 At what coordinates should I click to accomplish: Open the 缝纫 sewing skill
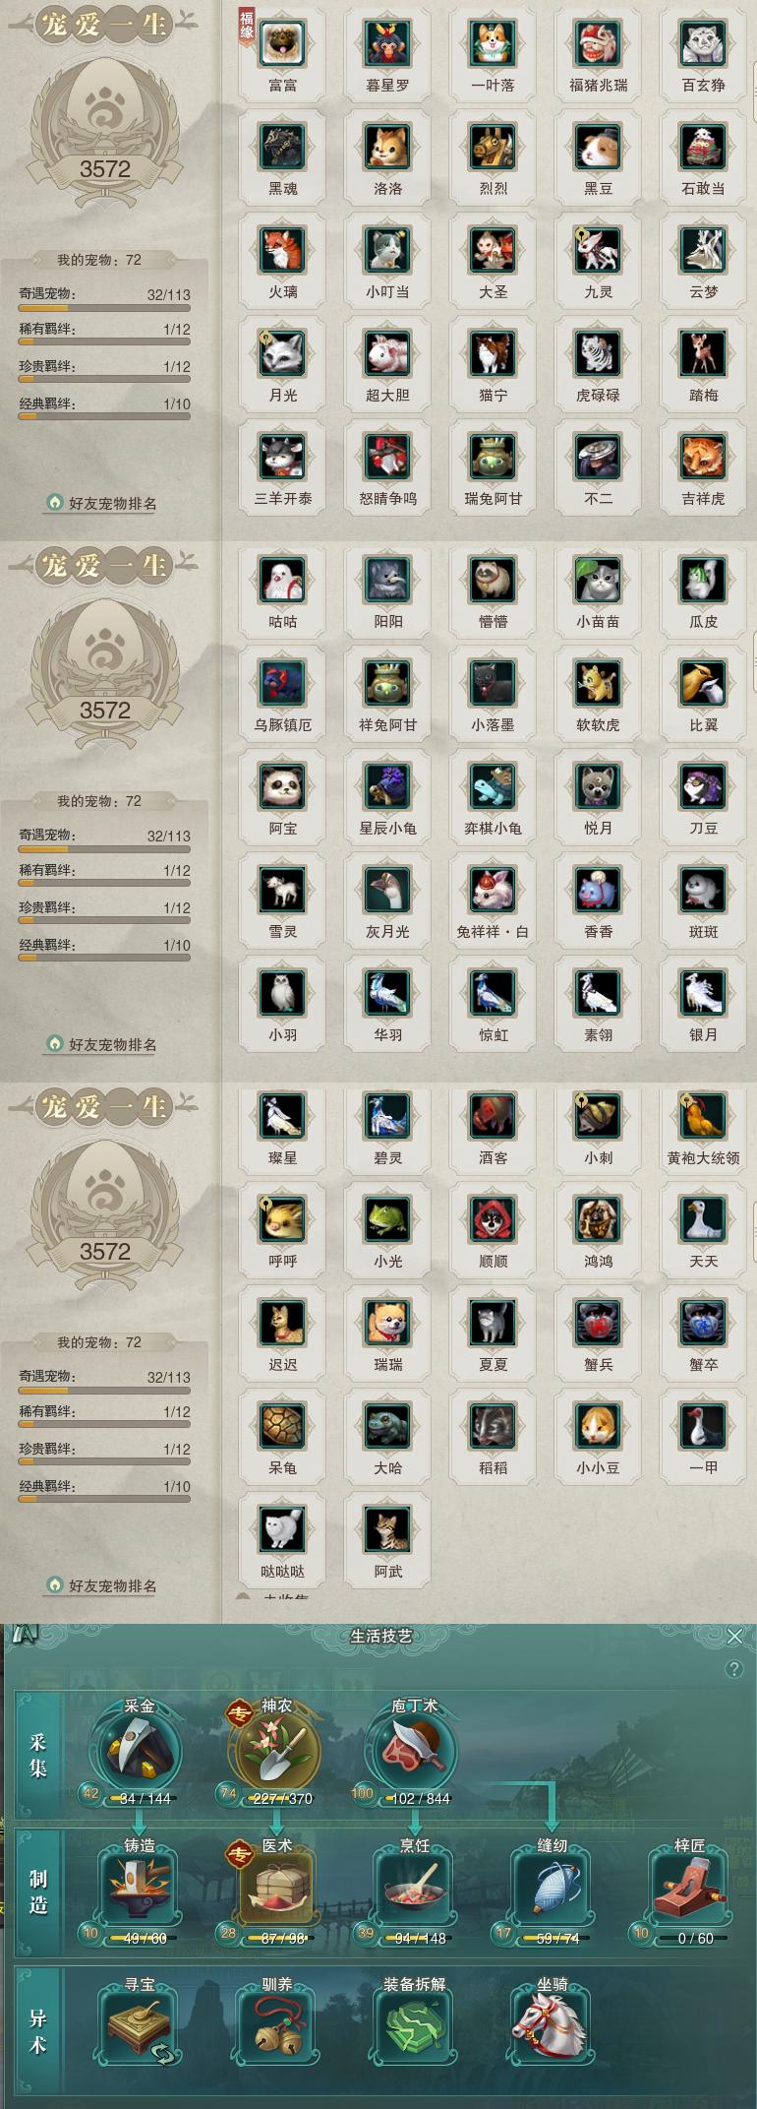point(552,1888)
